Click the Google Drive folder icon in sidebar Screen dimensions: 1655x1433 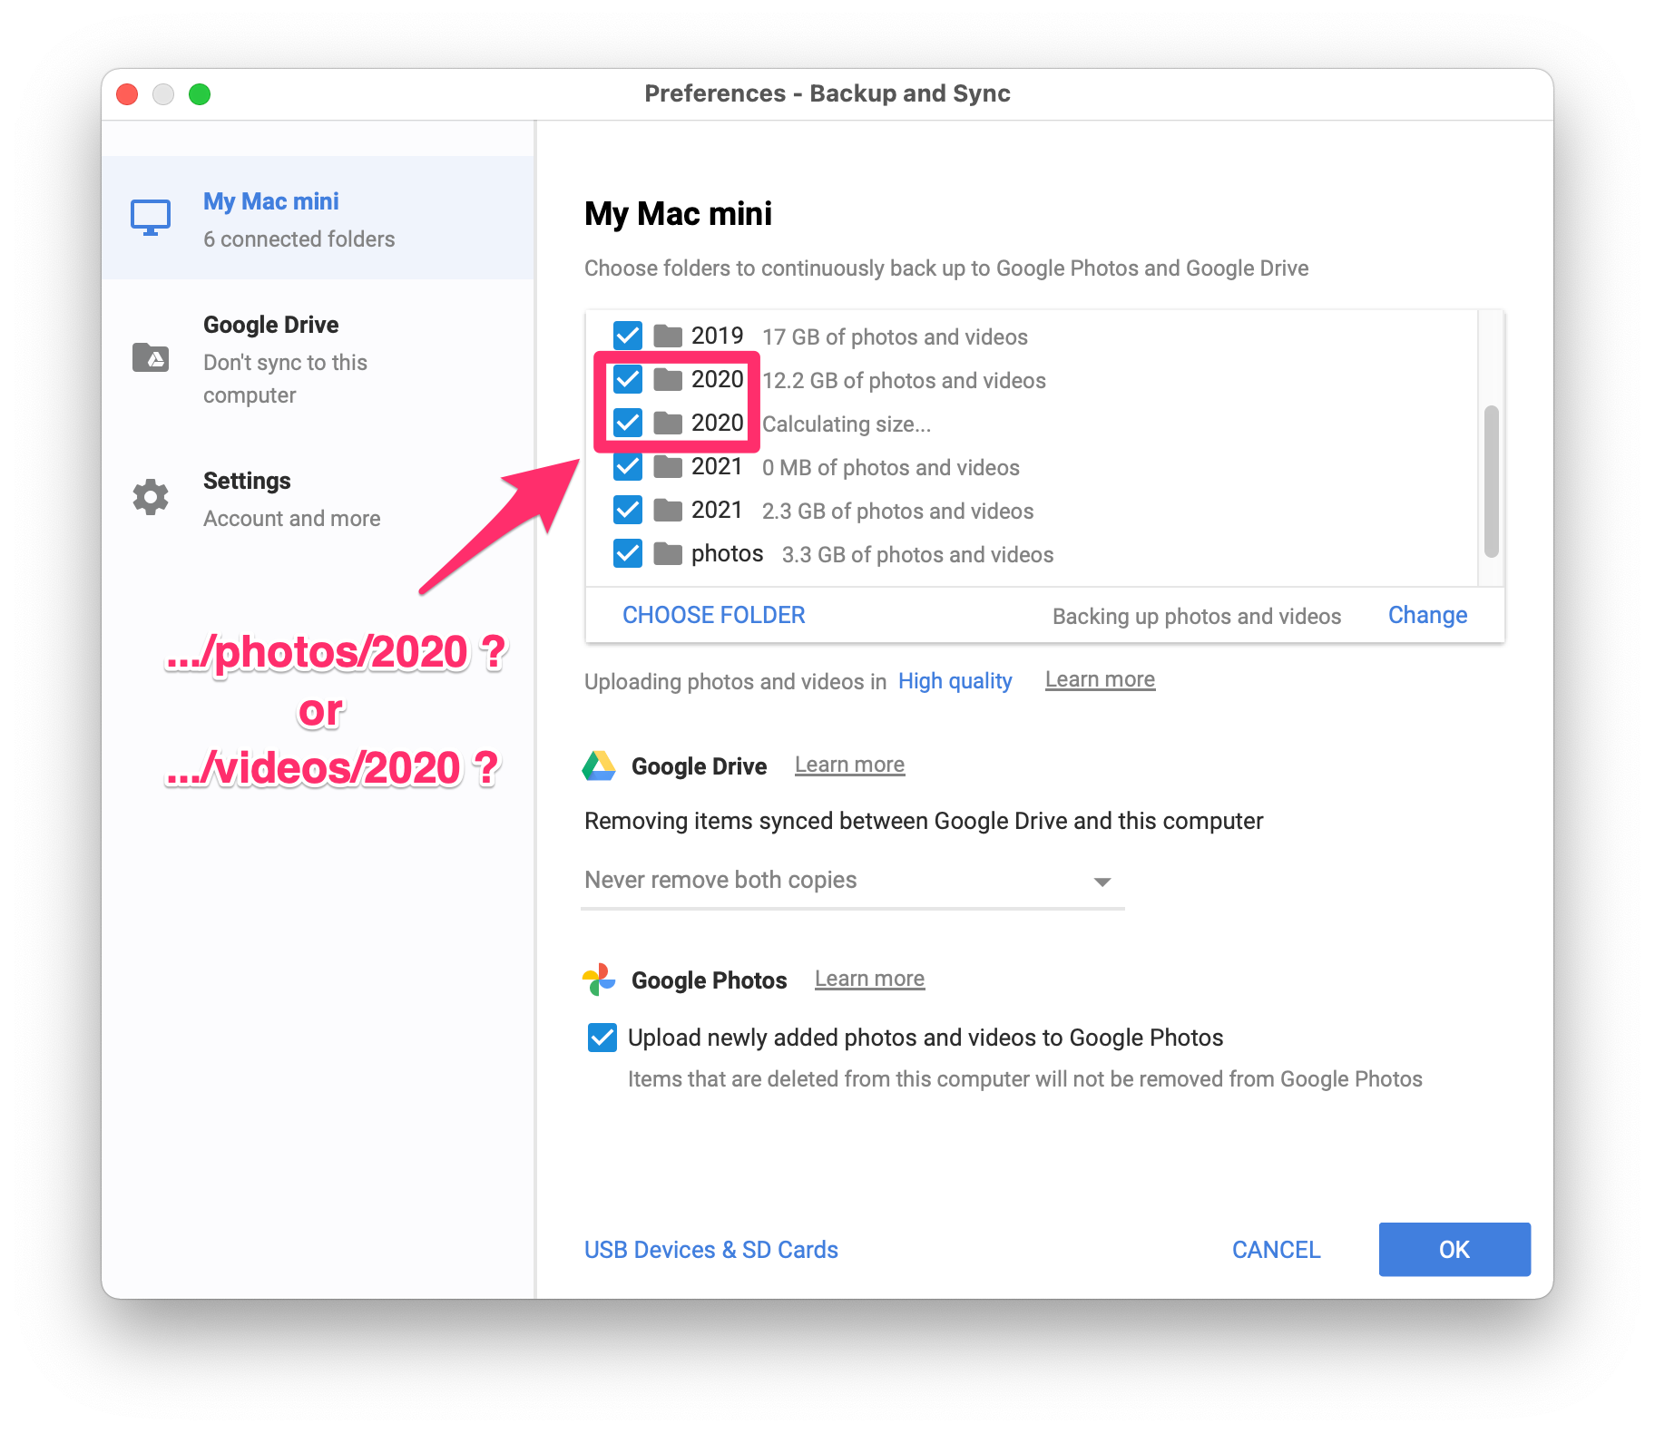(151, 357)
